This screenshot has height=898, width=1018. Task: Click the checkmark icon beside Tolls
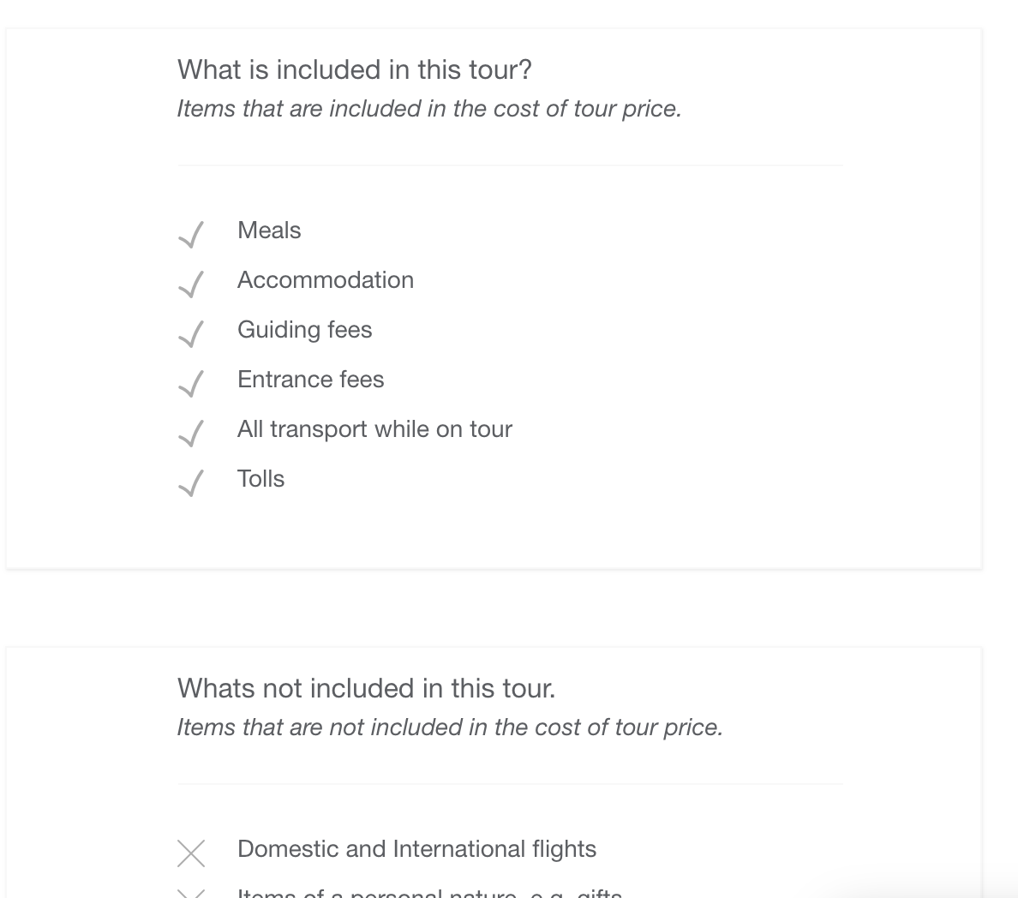(x=191, y=483)
